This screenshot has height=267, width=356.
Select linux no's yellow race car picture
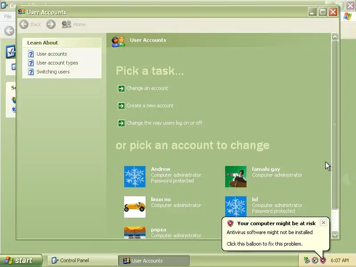[x=135, y=207]
